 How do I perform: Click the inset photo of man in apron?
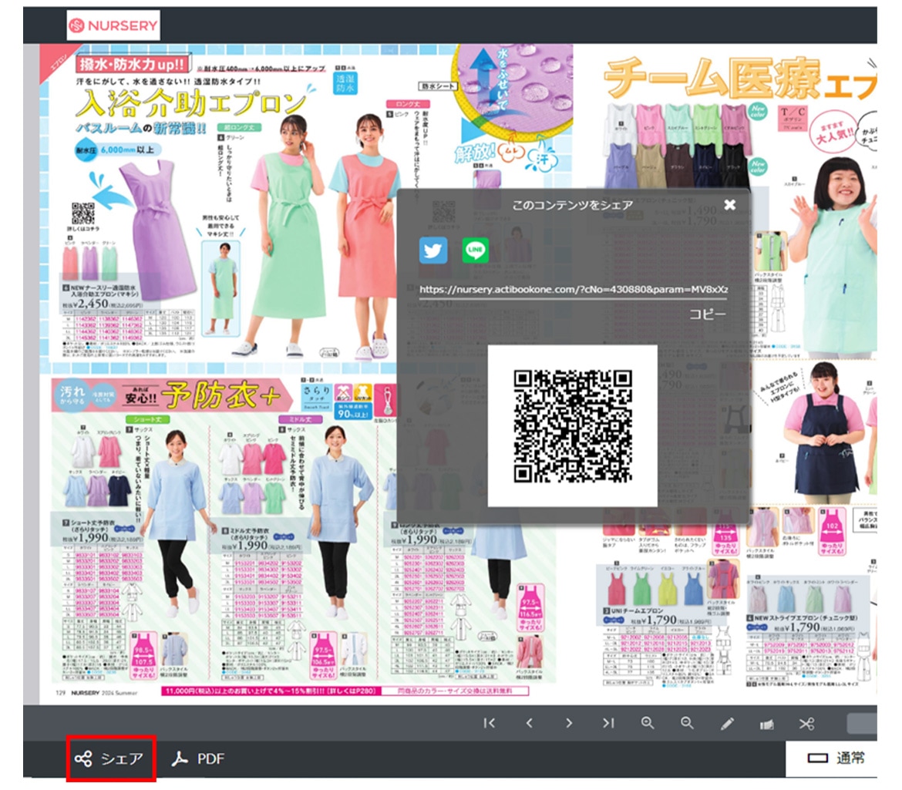[x=221, y=288]
